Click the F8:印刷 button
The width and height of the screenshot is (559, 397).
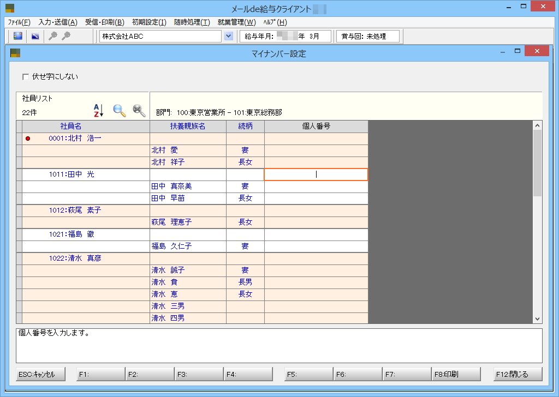(x=456, y=374)
